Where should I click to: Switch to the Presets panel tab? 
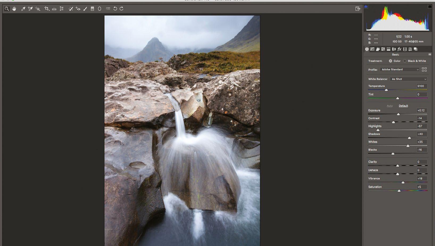(x=410, y=49)
